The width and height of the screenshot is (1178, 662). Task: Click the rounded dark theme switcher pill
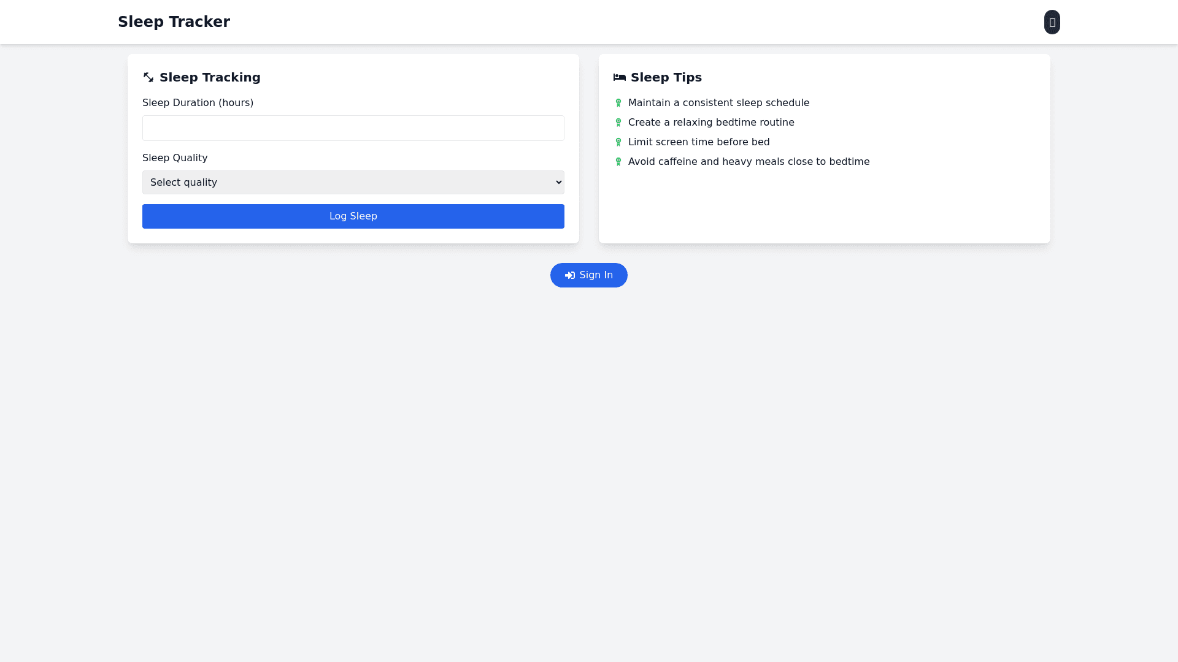point(1052,22)
